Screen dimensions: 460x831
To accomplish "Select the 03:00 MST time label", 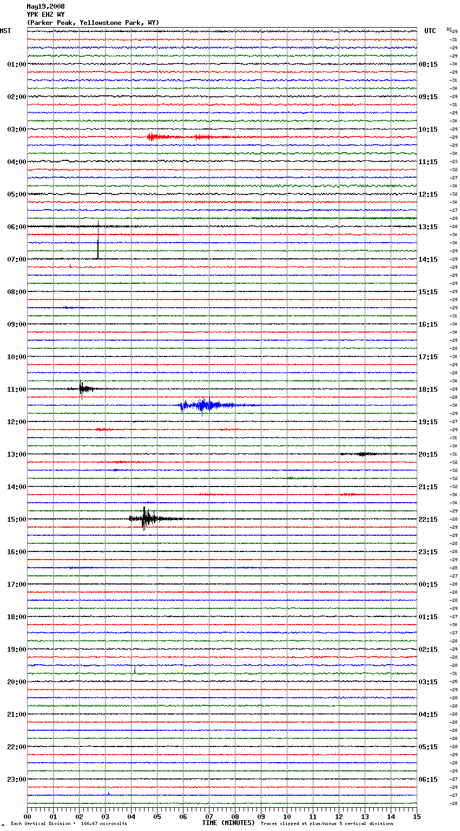I will [x=16, y=129].
